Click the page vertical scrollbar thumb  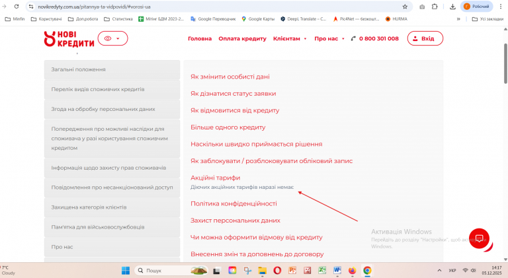click(x=505, y=63)
